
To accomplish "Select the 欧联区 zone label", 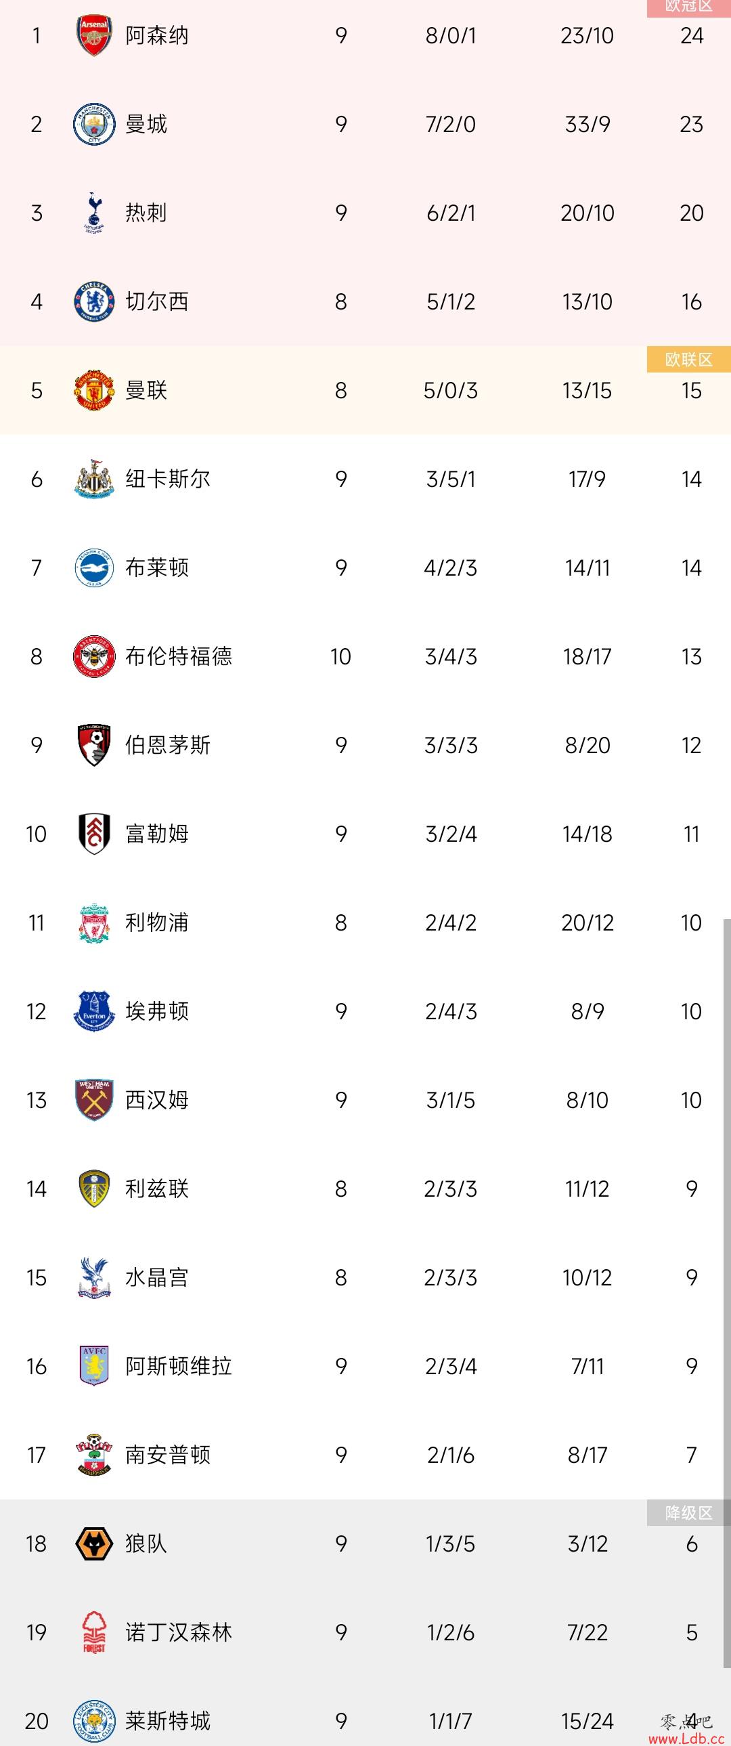I will tap(688, 359).
